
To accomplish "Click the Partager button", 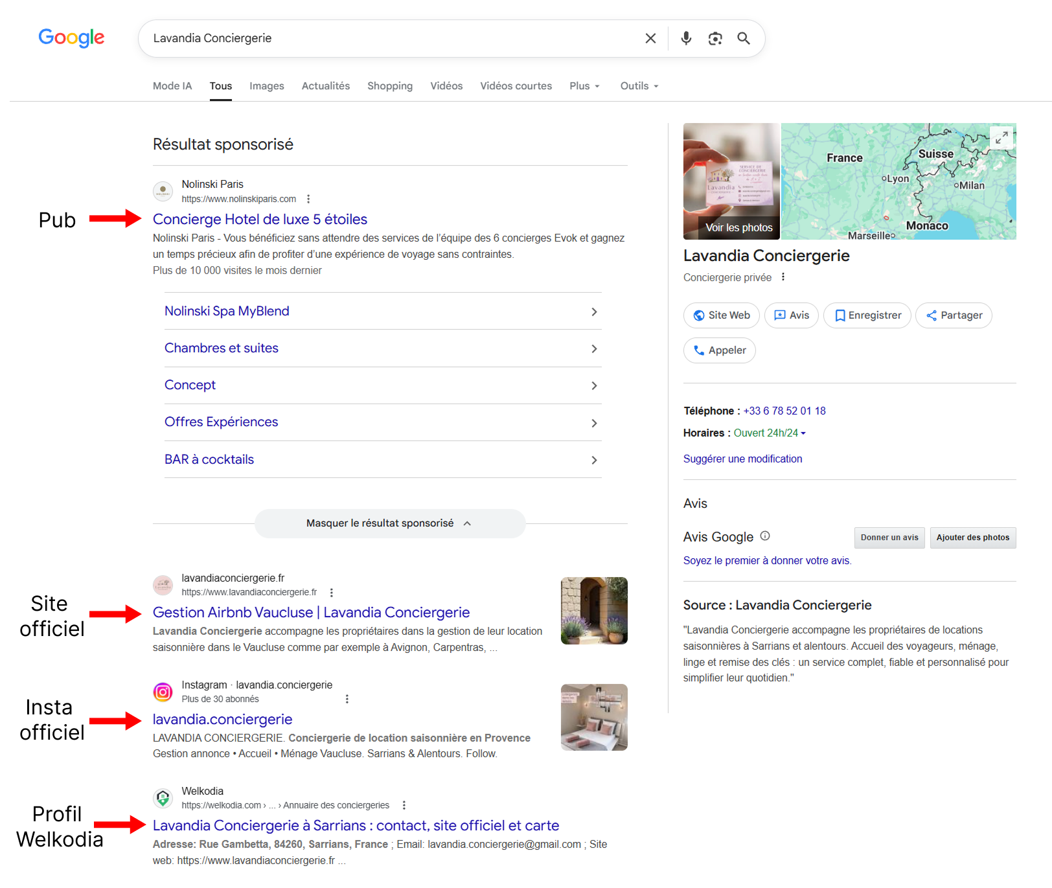I will 954,315.
